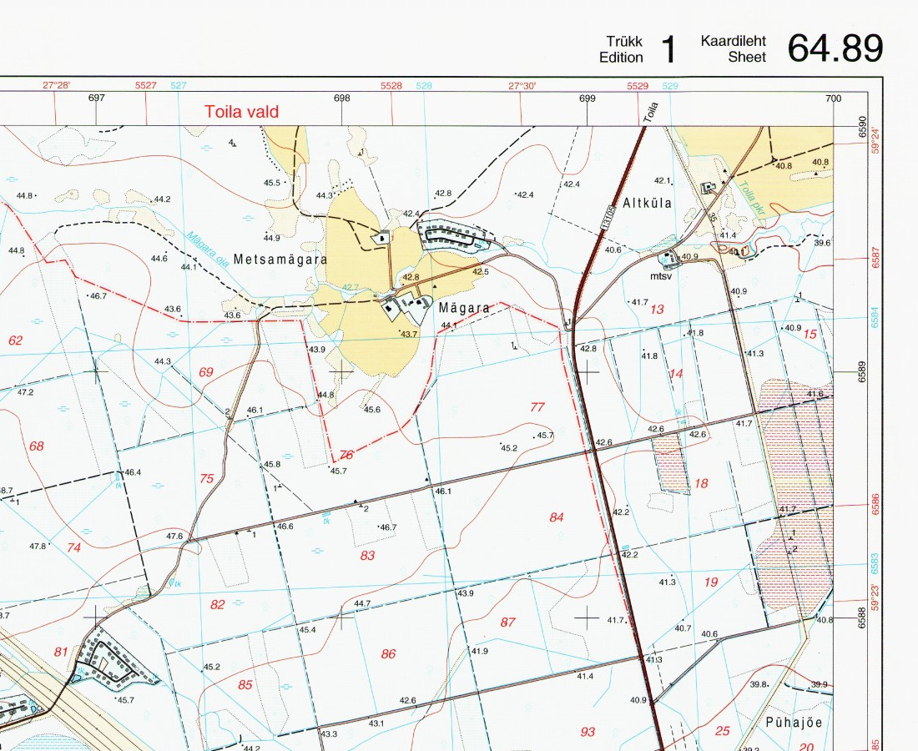Click red forest block number '85'

(245, 684)
